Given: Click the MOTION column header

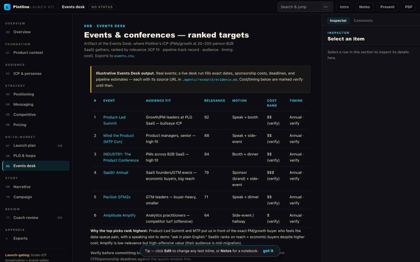Looking at the screenshot, I should coord(239,101).
